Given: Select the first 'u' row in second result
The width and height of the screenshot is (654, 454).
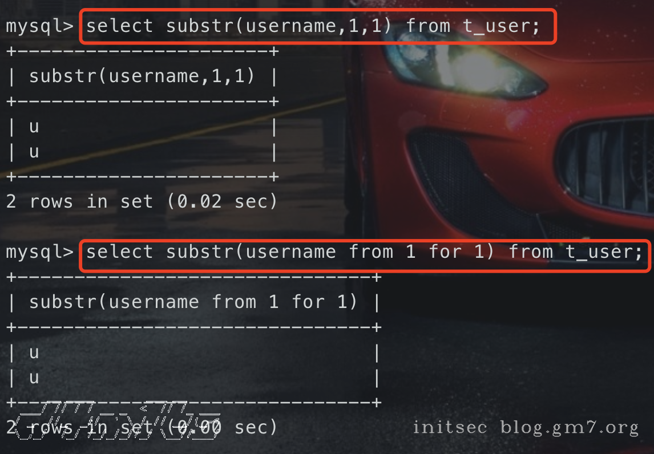Looking at the screenshot, I should [x=34, y=352].
